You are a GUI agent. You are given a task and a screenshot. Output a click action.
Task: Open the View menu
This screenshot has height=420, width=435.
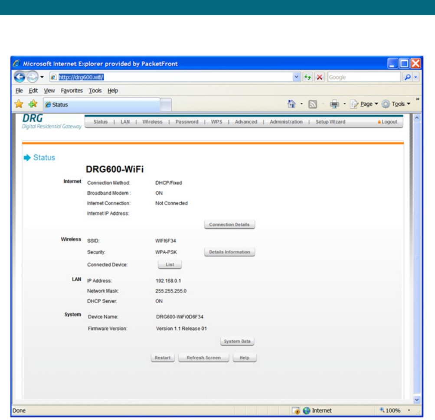(49, 91)
